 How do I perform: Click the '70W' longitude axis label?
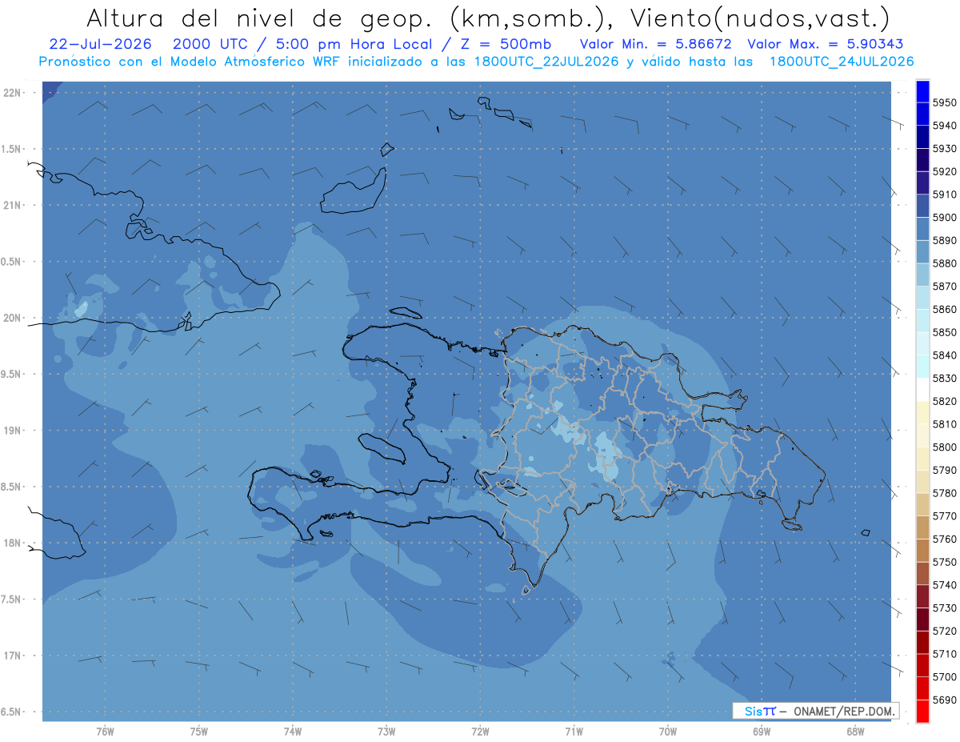pyautogui.click(x=668, y=731)
